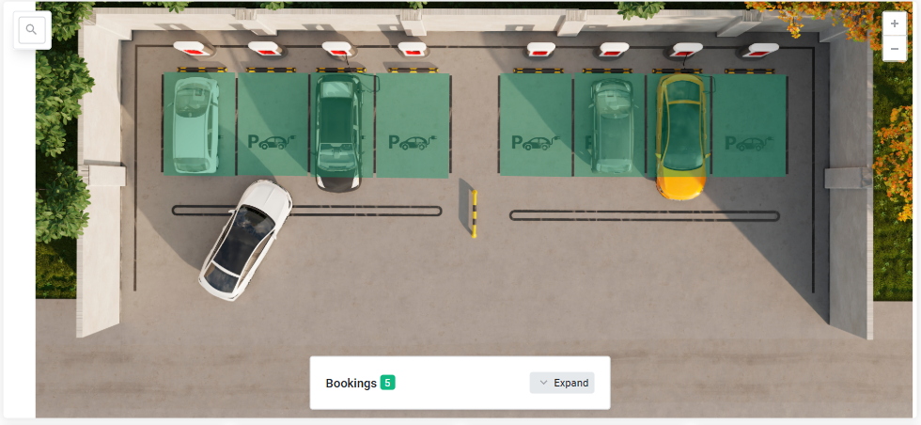921x425 pixels.
Task: Select the first parking spot with white car
Action: (x=199, y=124)
